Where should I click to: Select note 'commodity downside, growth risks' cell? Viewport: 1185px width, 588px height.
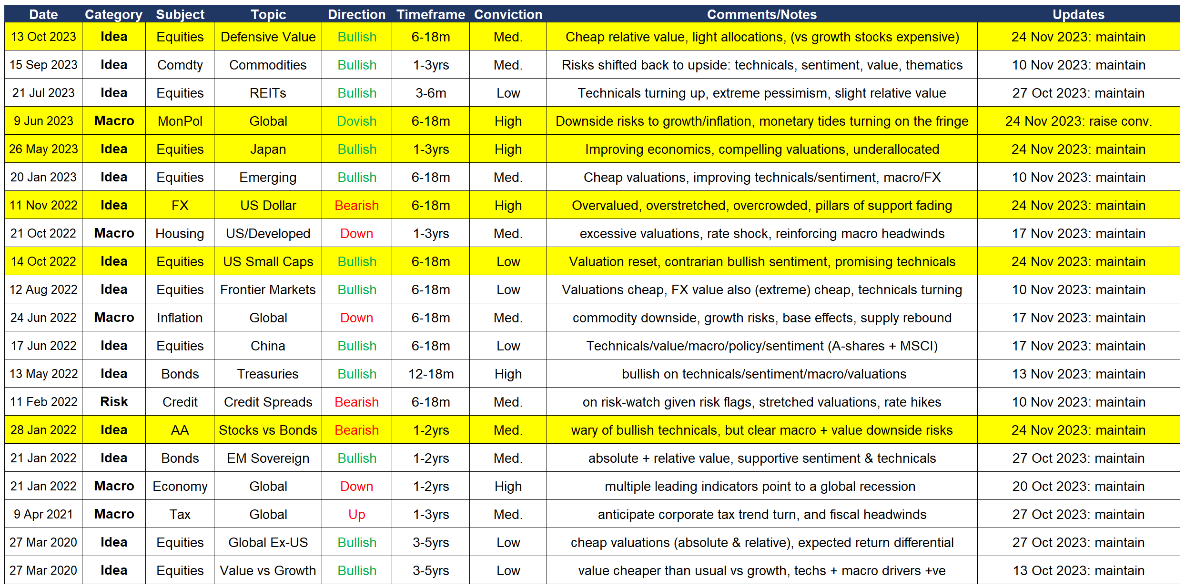coord(762,318)
